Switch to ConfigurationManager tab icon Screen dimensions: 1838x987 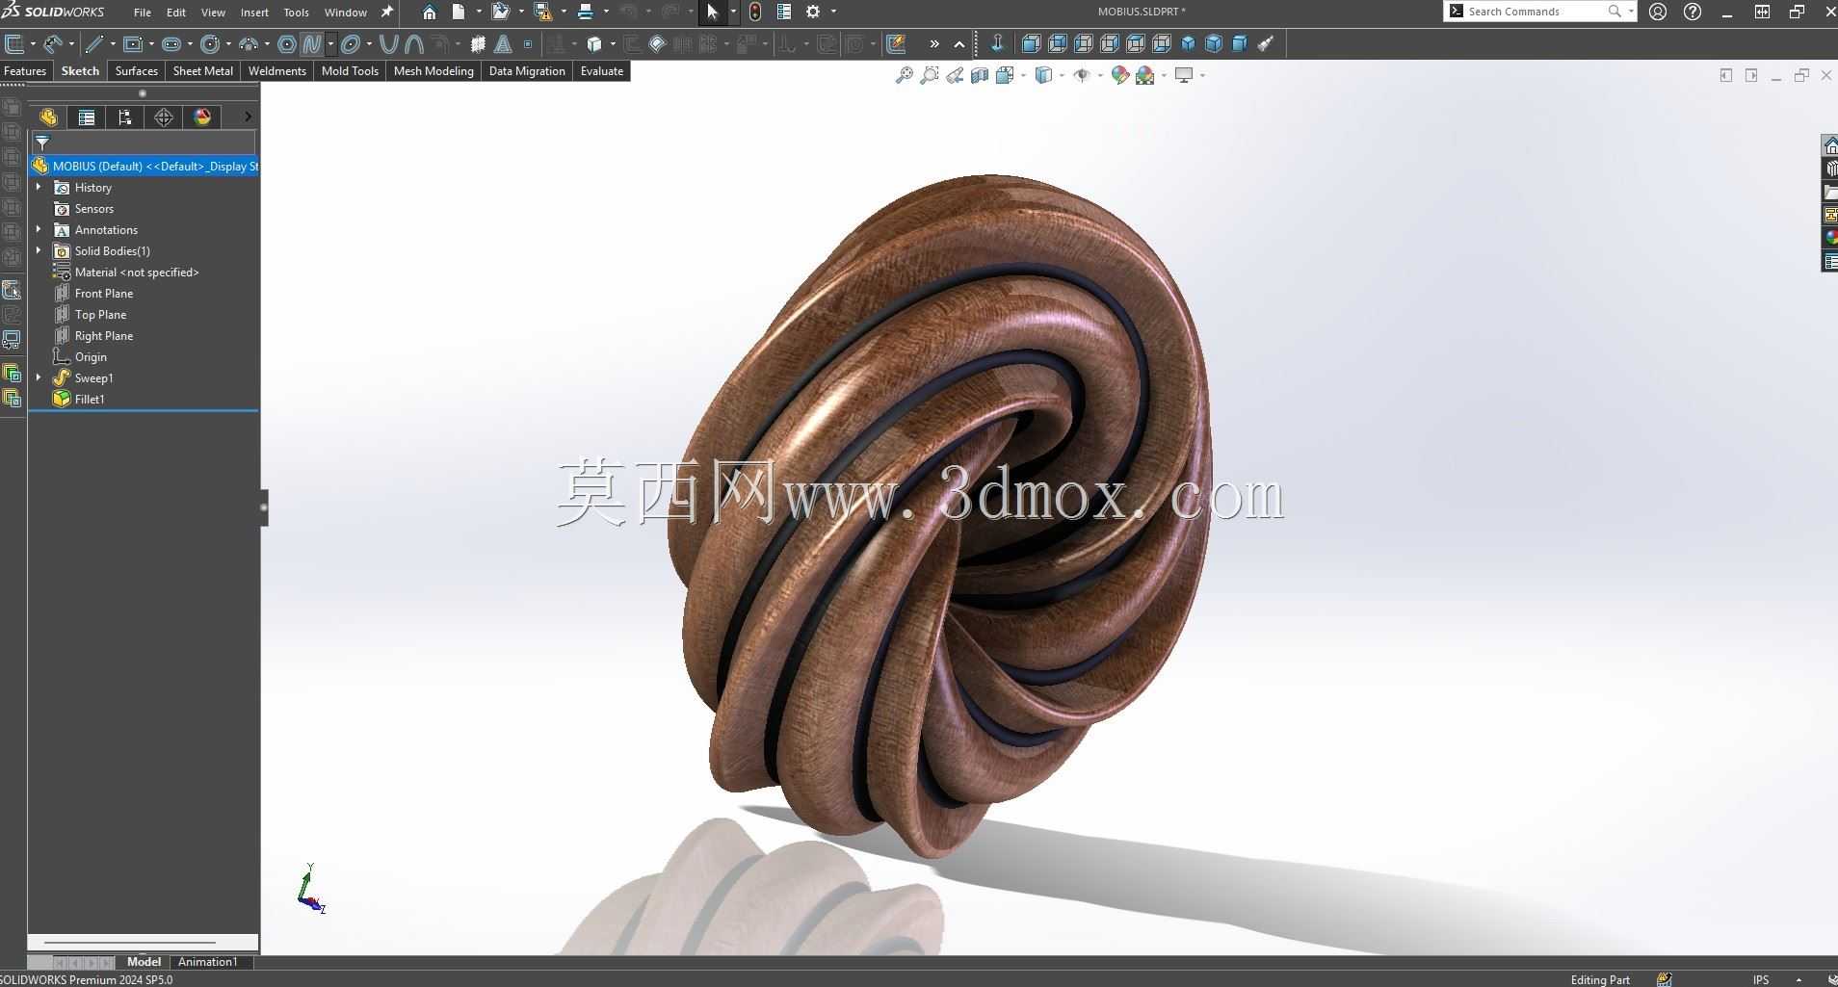(125, 117)
